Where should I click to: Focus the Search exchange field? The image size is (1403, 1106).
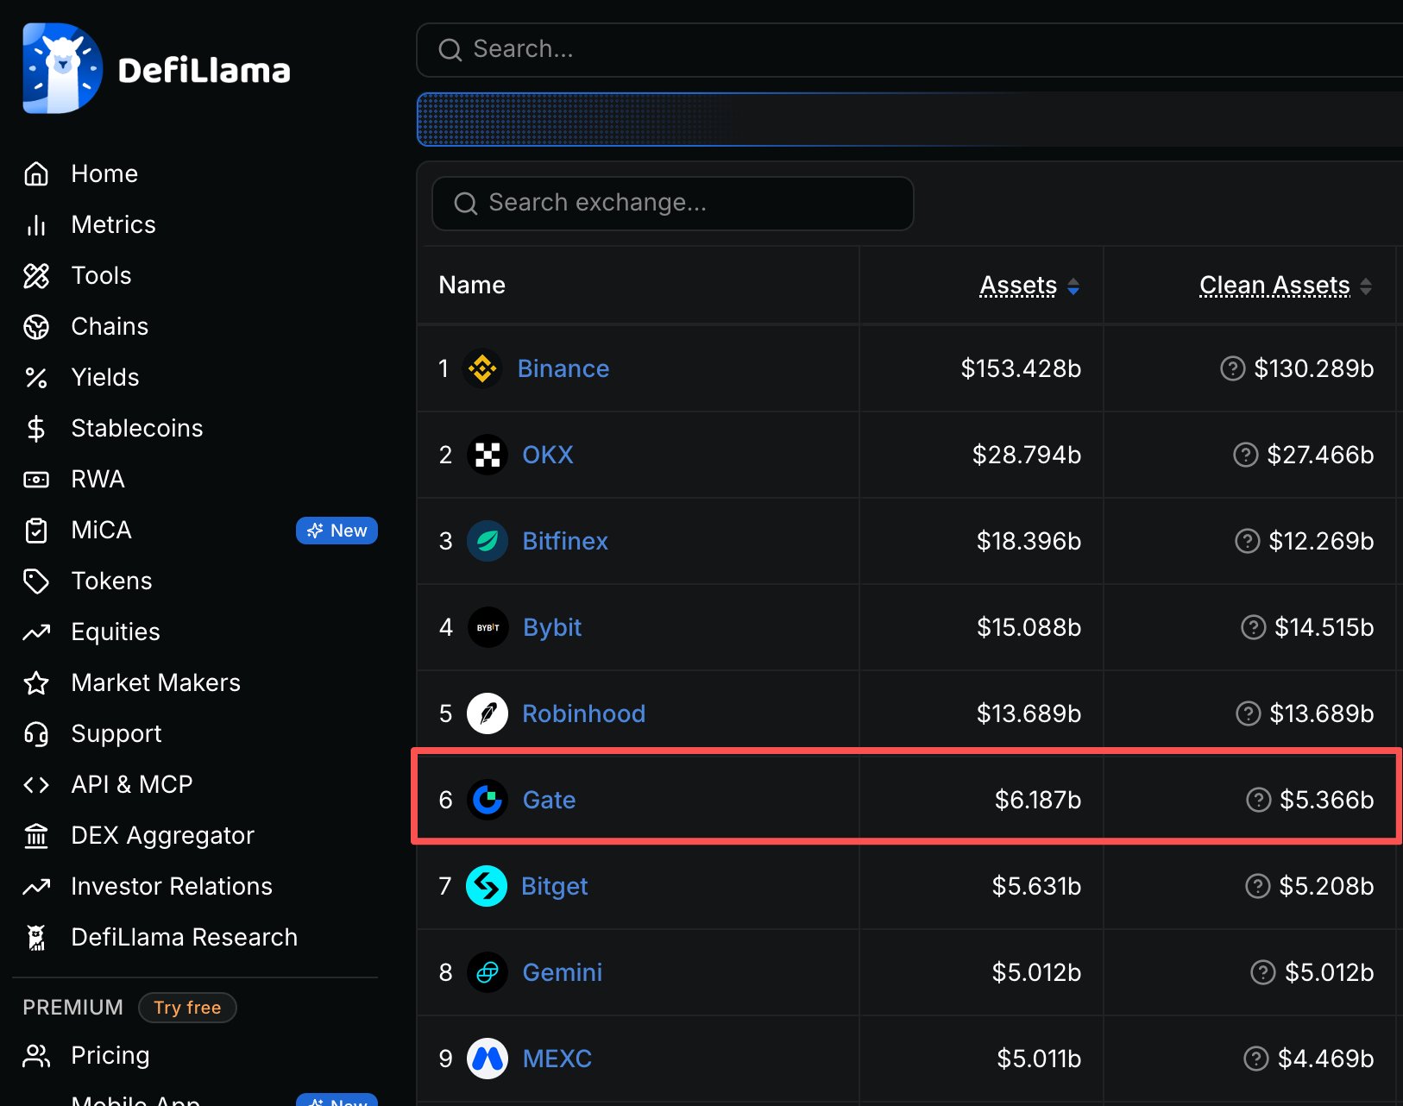point(673,204)
